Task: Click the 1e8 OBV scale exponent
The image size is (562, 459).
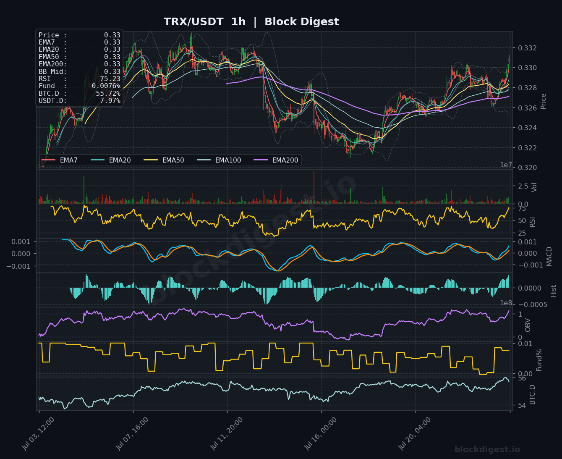Action: pos(506,303)
